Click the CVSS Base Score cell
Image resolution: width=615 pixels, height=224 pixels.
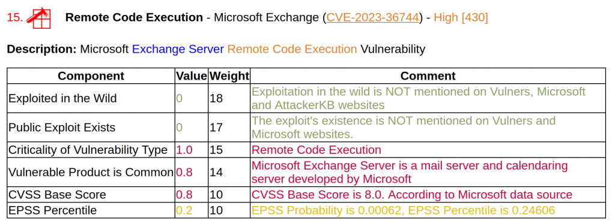[x=91, y=194]
